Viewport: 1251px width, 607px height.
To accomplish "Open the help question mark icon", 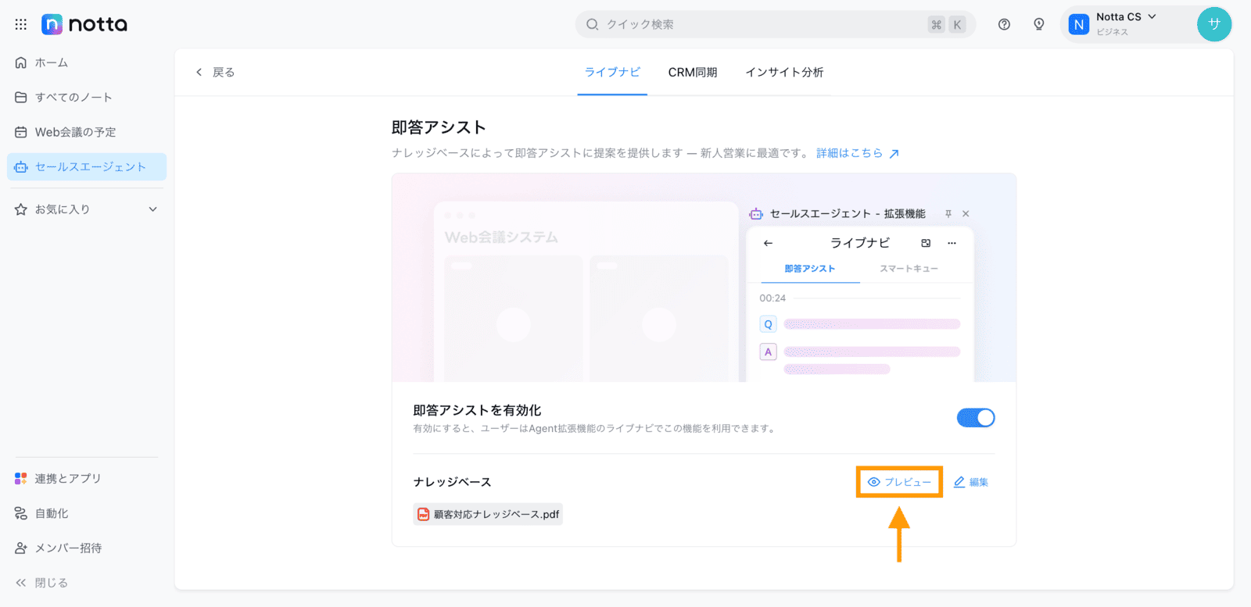I will [x=1004, y=24].
